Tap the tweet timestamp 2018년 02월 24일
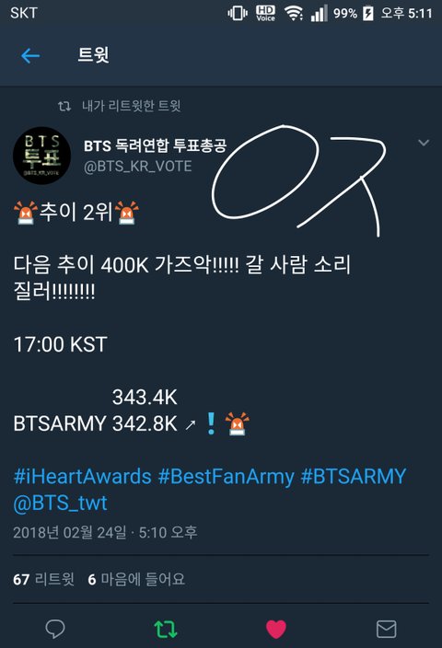The width and height of the screenshot is (442, 648). coord(70,532)
